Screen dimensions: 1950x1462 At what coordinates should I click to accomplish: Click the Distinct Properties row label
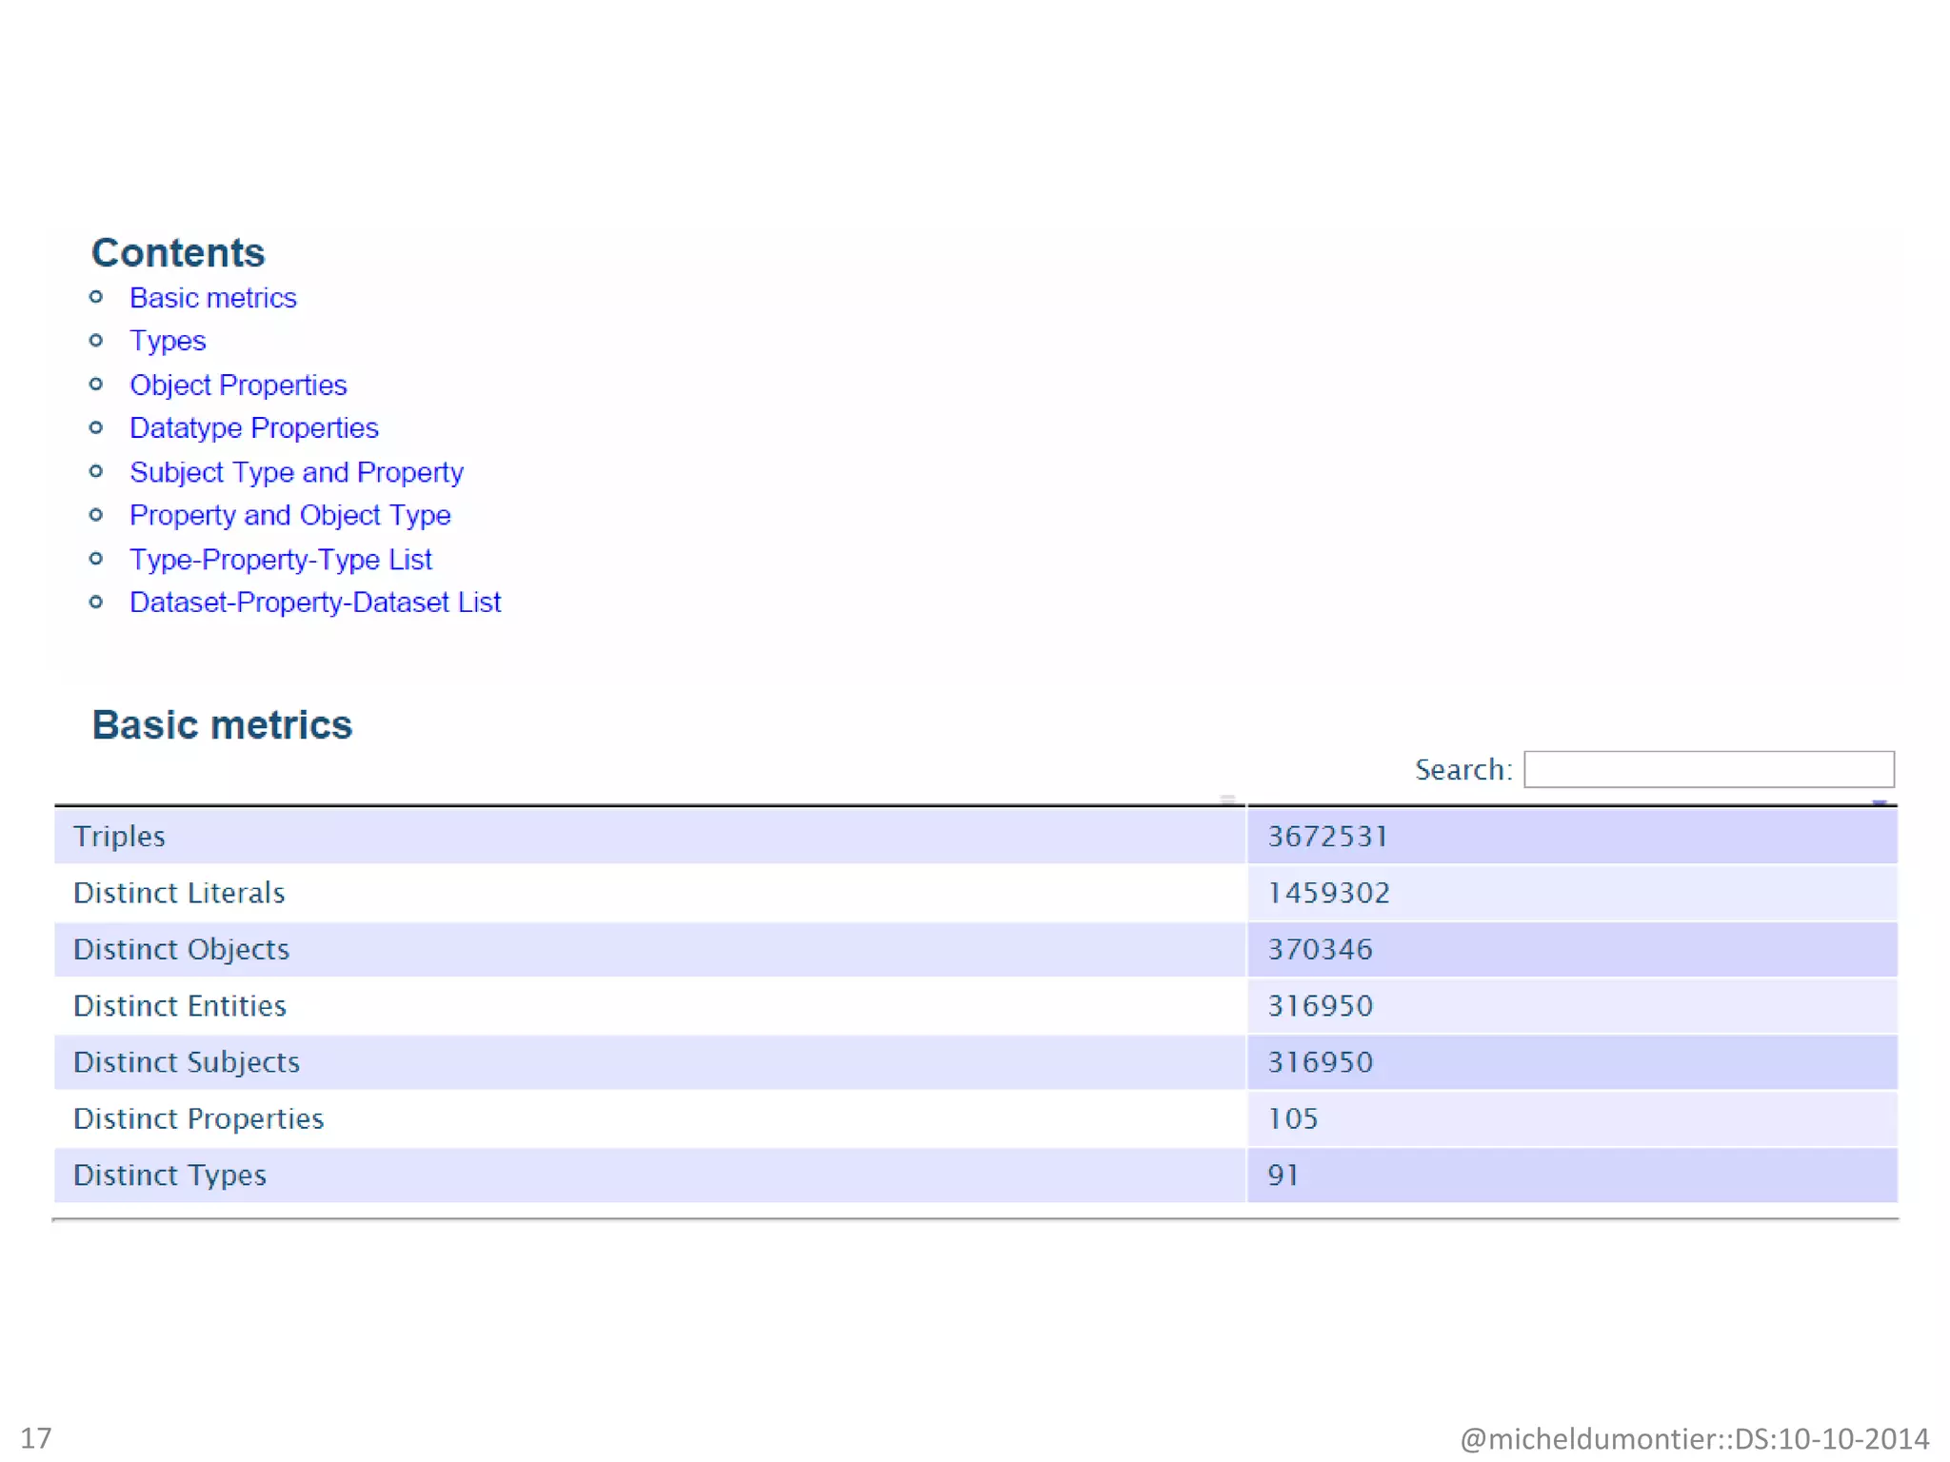[198, 1118]
